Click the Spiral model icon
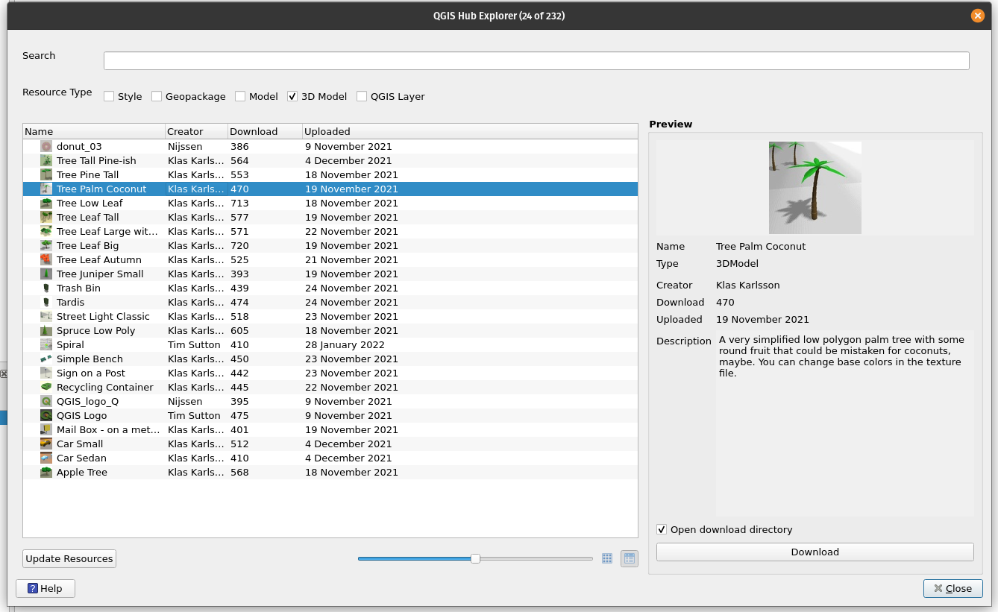 [46, 345]
